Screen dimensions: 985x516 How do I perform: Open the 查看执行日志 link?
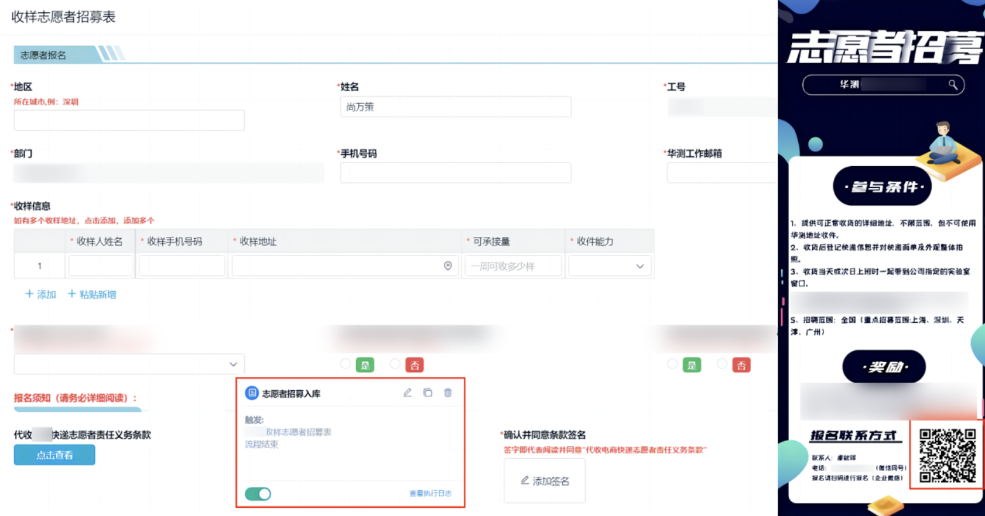(430, 493)
